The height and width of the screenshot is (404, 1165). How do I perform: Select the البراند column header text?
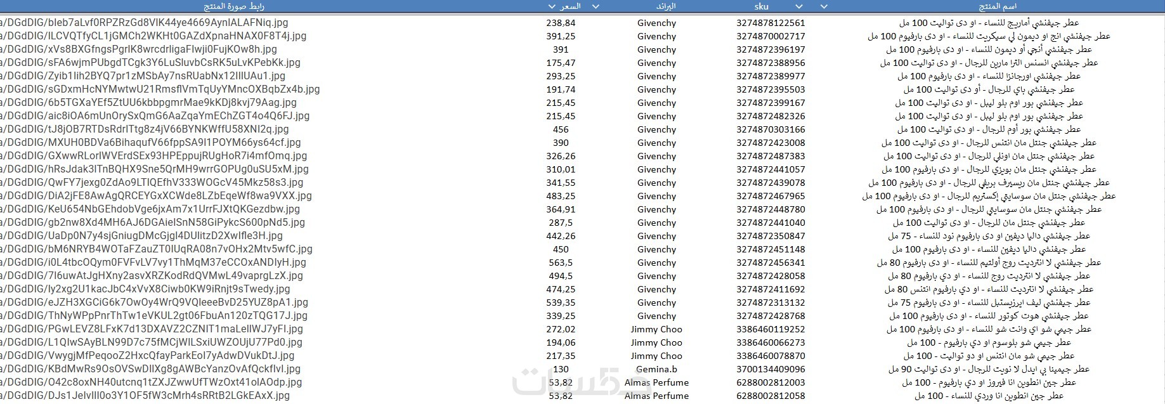pos(665,6)
